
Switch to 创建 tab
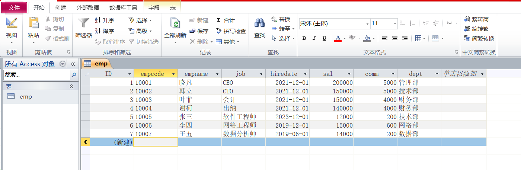pyautogui.click(x=61, y=7)
